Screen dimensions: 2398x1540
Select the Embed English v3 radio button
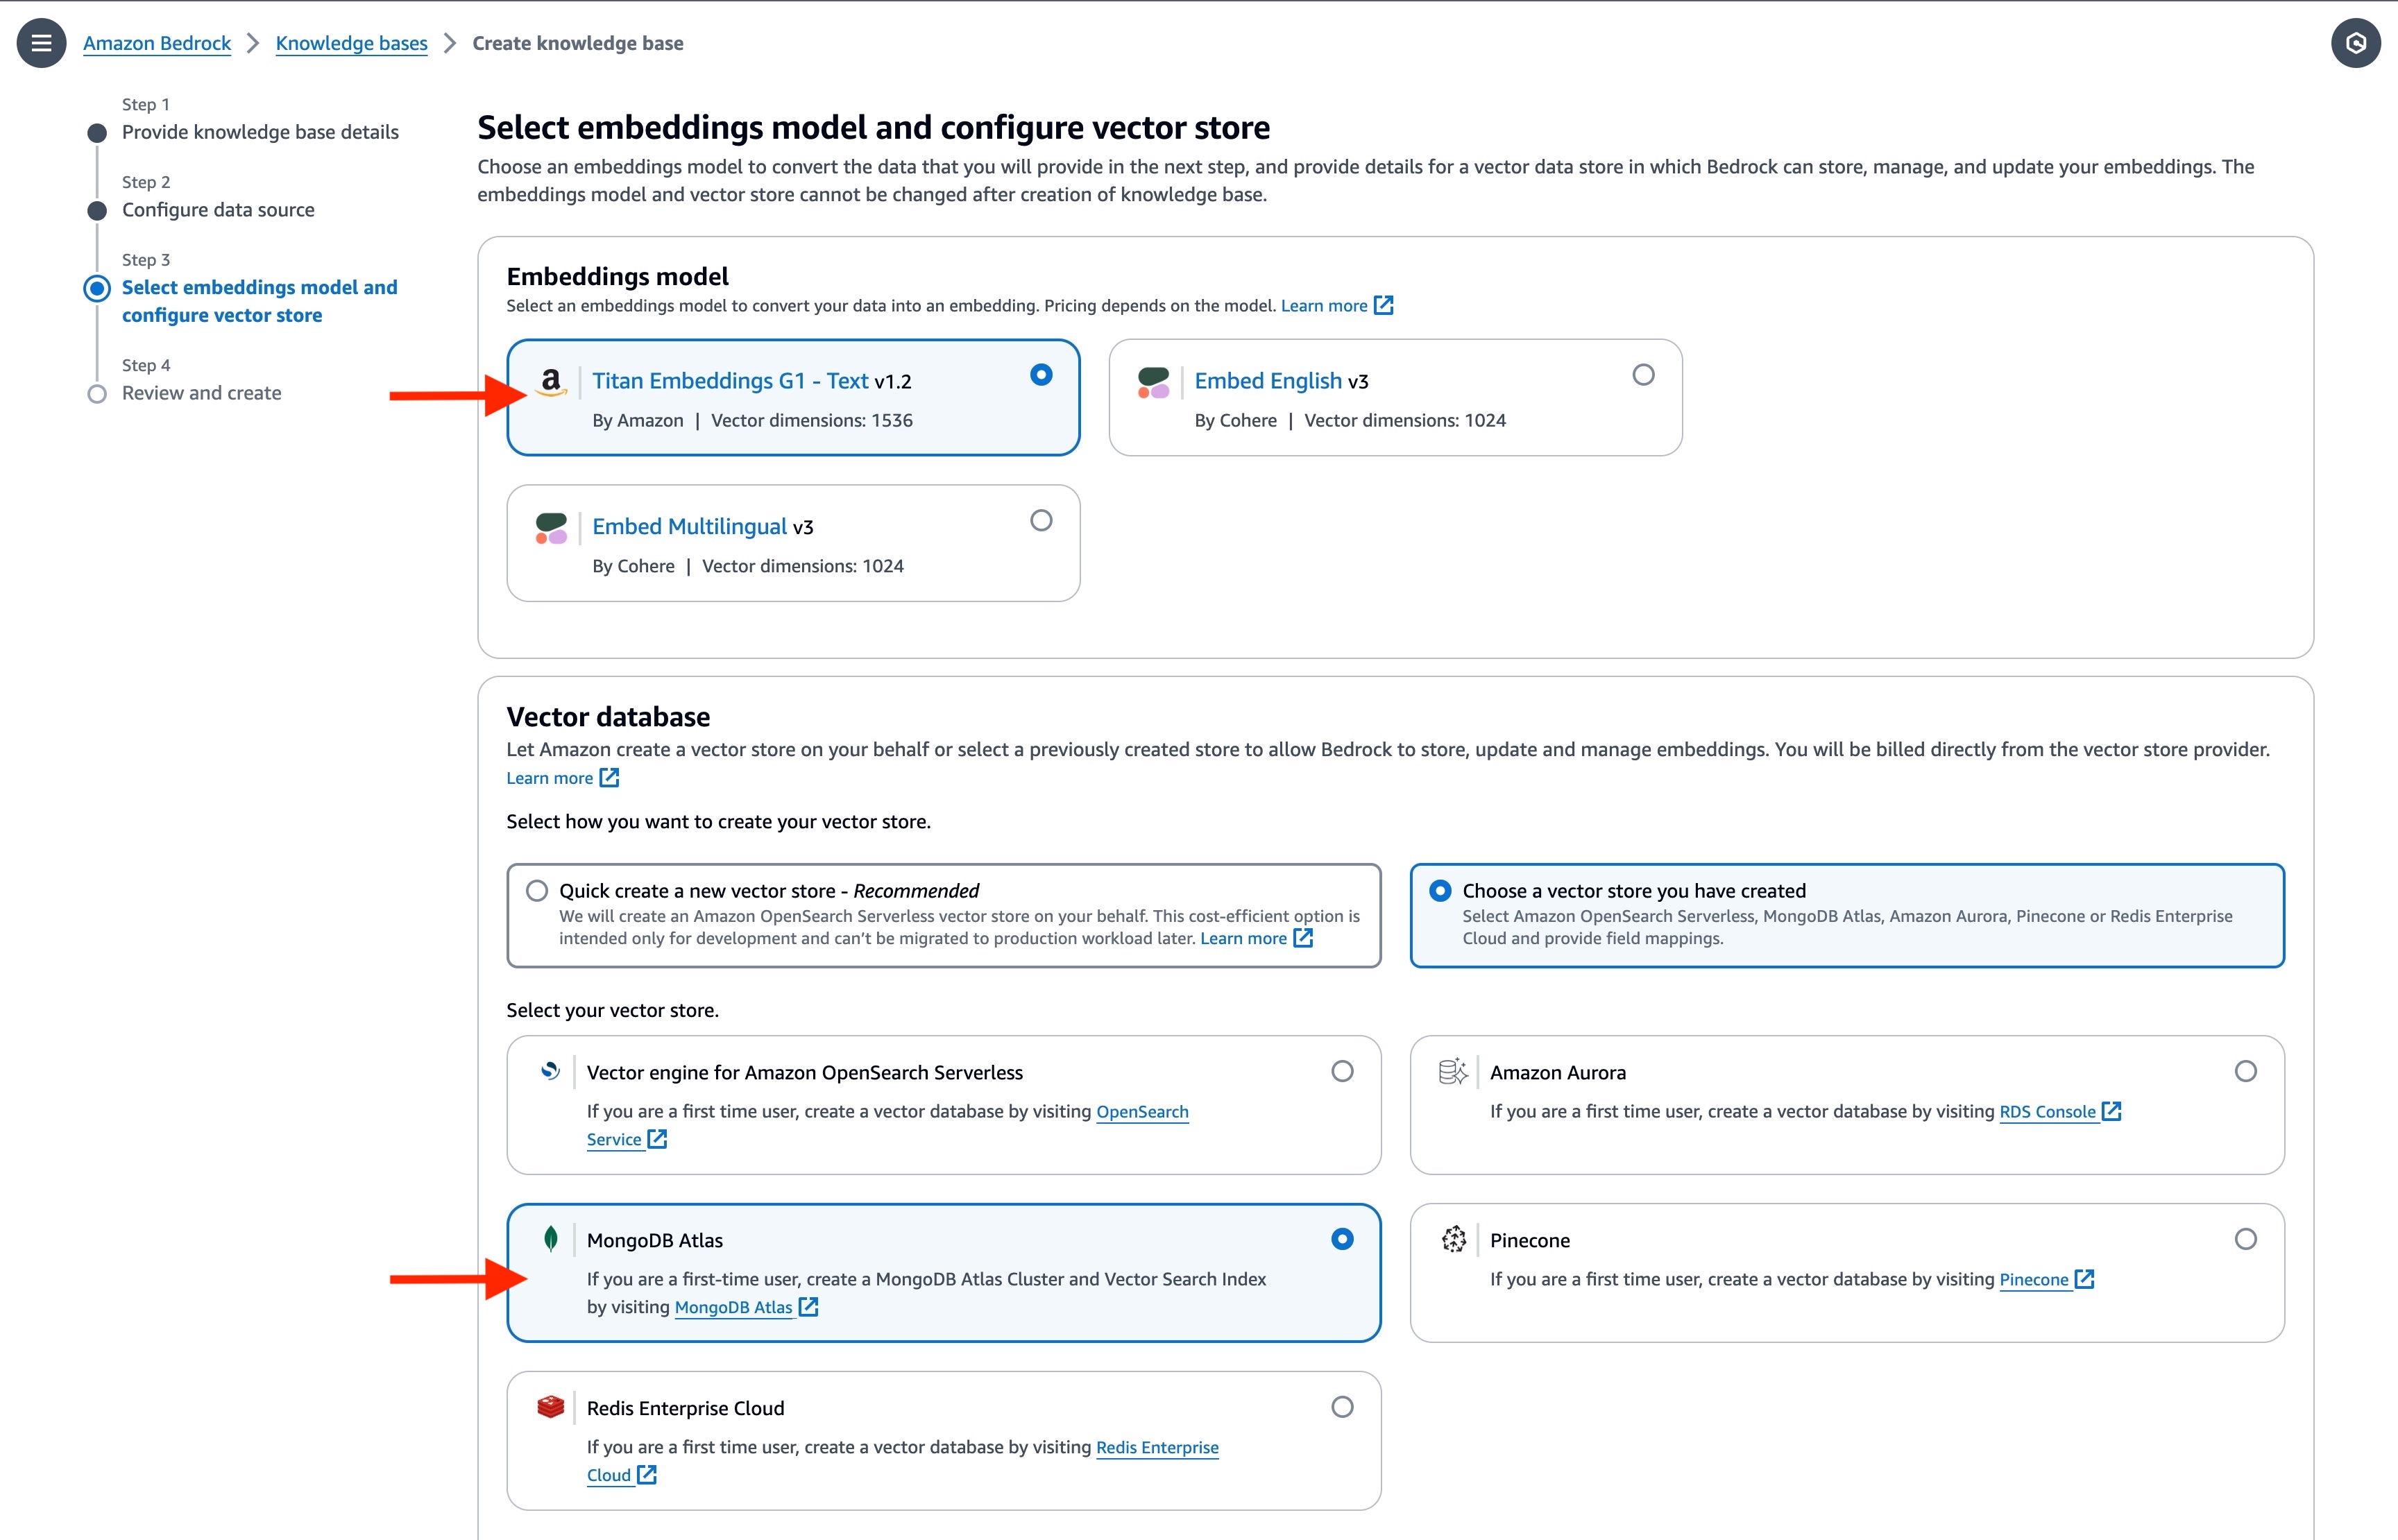[1643, 375]
